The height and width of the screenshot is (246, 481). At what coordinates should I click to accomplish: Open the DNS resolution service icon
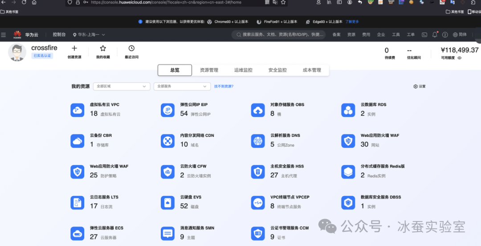click(x=258, y=141)
